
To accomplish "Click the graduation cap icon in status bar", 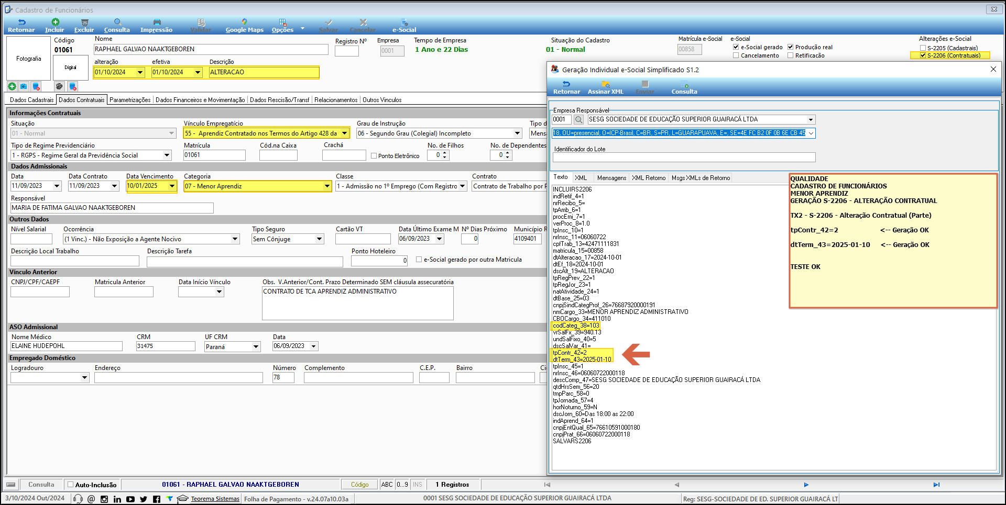I will [182, 499].
